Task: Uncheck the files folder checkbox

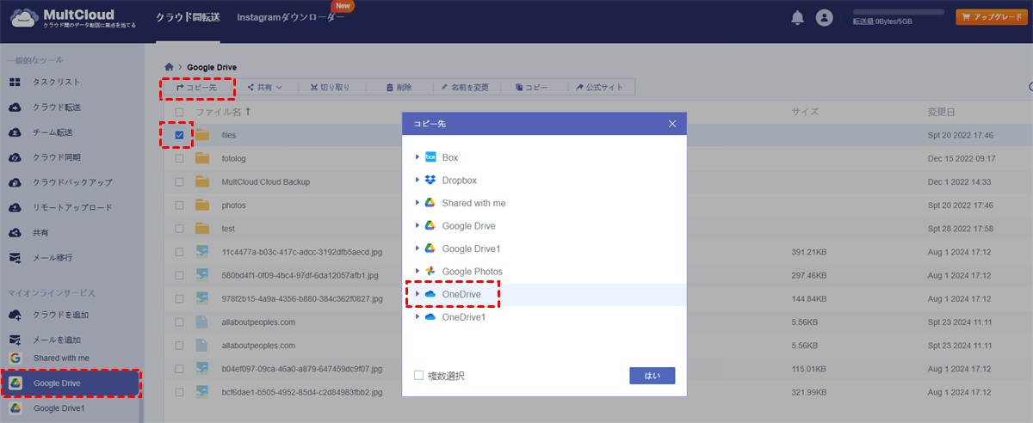Action: coord(179,135)
